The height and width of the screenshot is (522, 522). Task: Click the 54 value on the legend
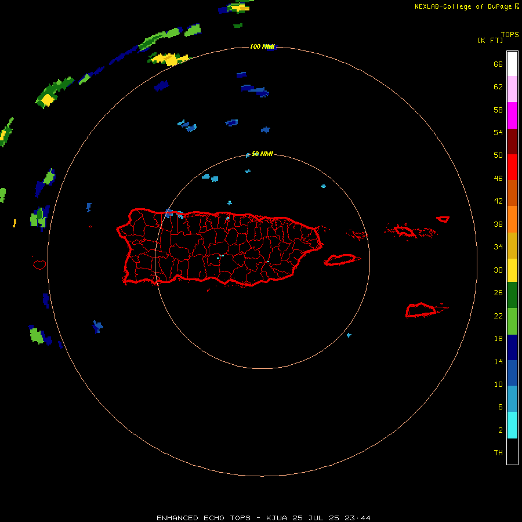[x=498, y=132]
